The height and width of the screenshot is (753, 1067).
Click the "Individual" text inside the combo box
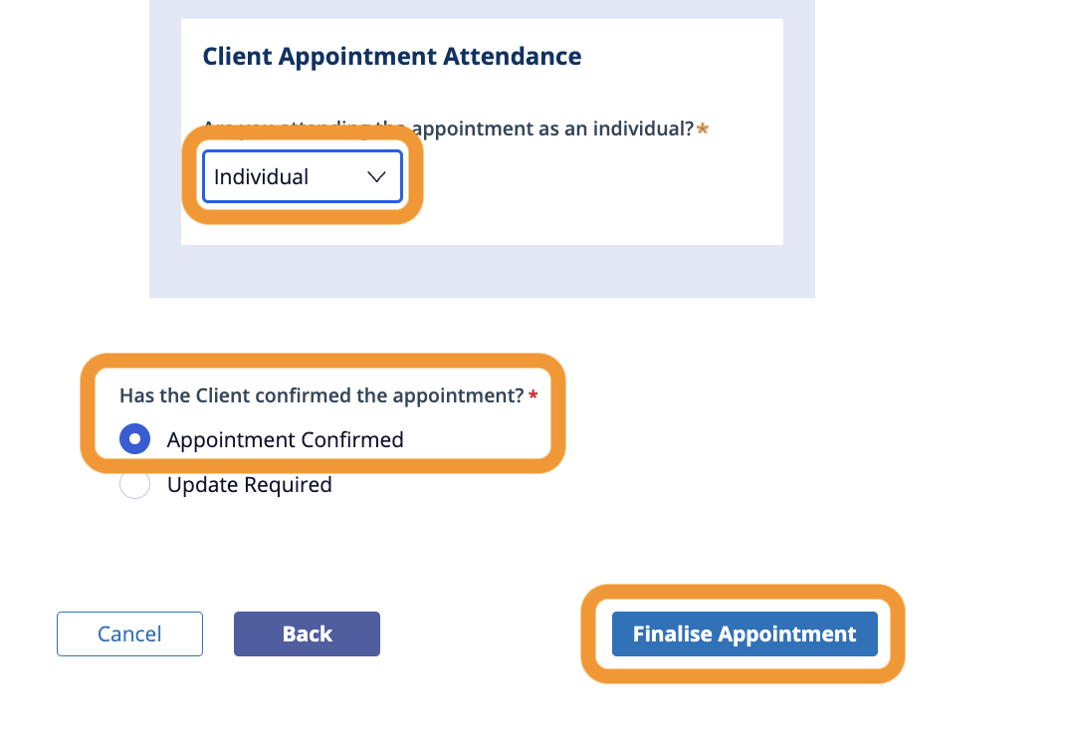(x=262, y=177)
